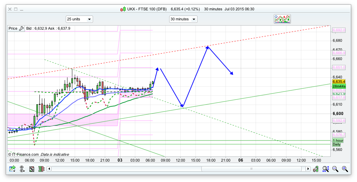357x182 pixels.
Task: Click the 03 date marker on time axis
Action: pyautogui.click(x=120, y=160)
